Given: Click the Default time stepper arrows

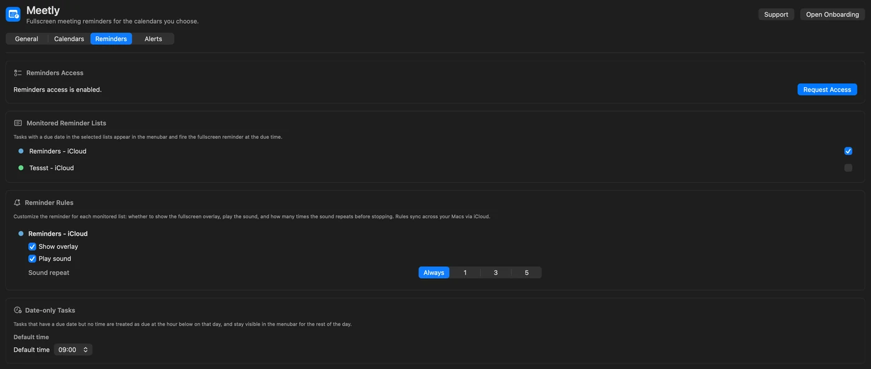Looking at the screenshot, I should pyautogui.click(x=86, y=350).
